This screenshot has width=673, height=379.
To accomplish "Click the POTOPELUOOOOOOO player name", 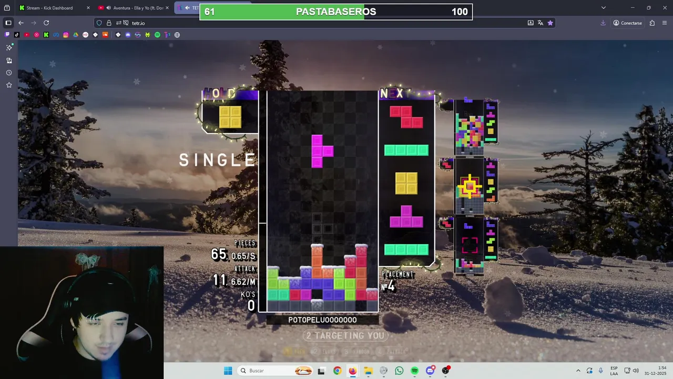I will 322,320.
